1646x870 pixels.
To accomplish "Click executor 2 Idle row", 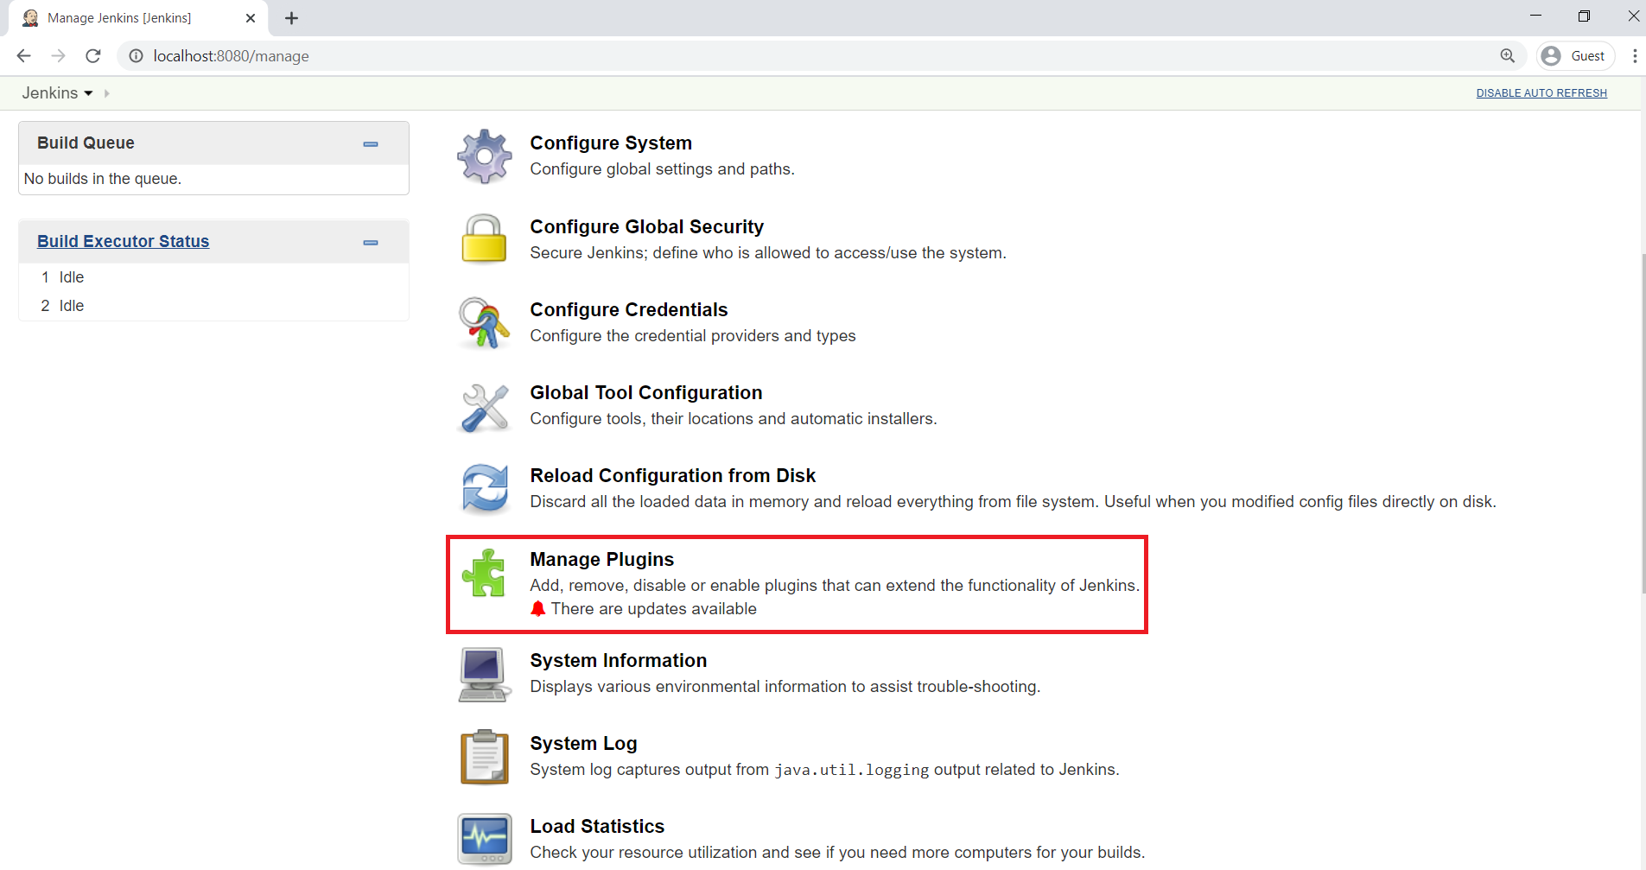I will click(x=213, y=306).
